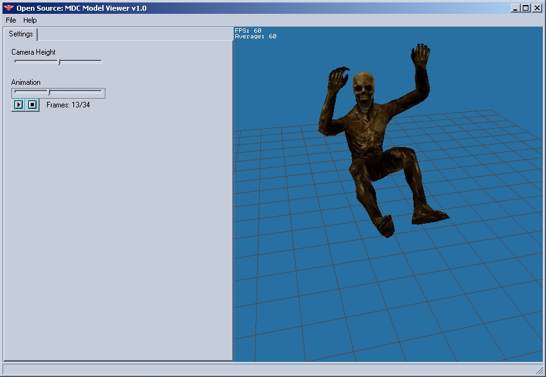Click the Frames: 13/34 counter label

[68, 105]
